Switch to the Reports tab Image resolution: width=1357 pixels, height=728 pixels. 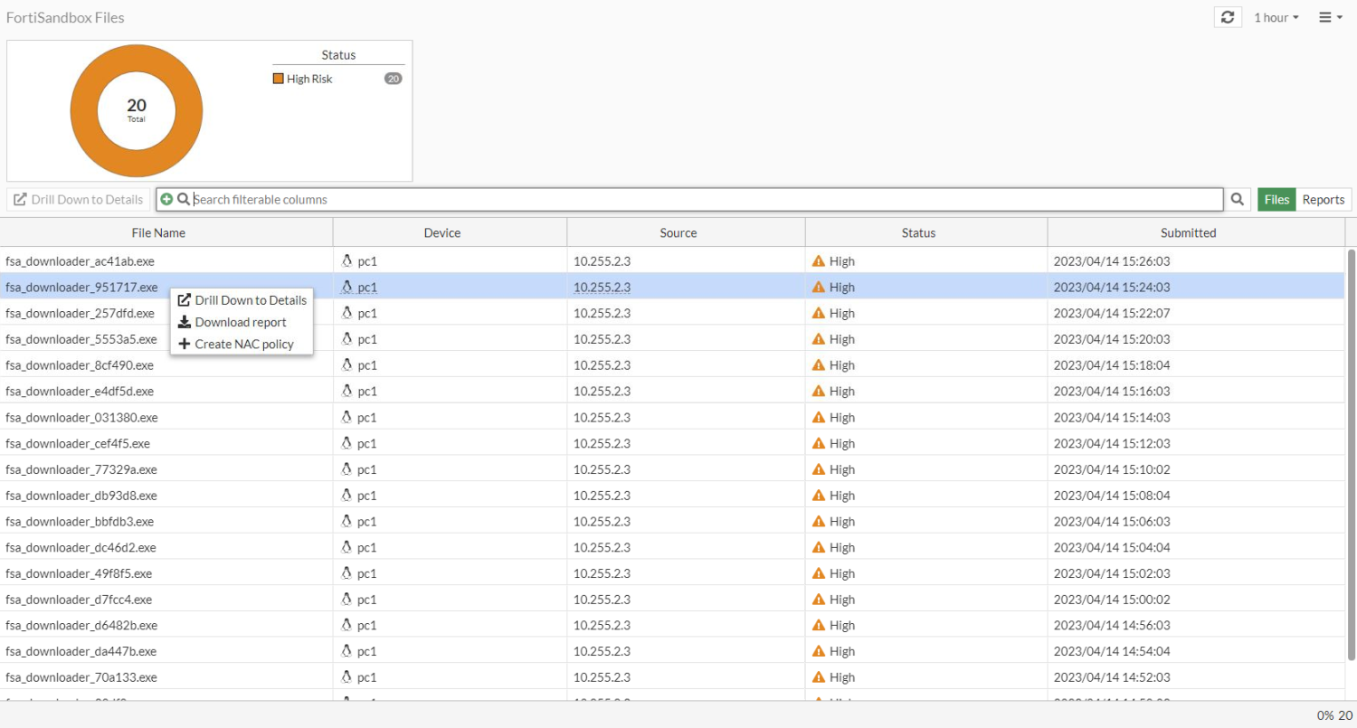(1323, 199)
